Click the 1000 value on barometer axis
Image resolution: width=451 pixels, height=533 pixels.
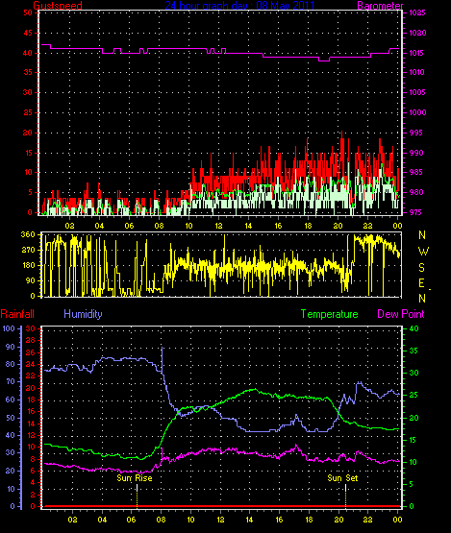coord(417,112)
